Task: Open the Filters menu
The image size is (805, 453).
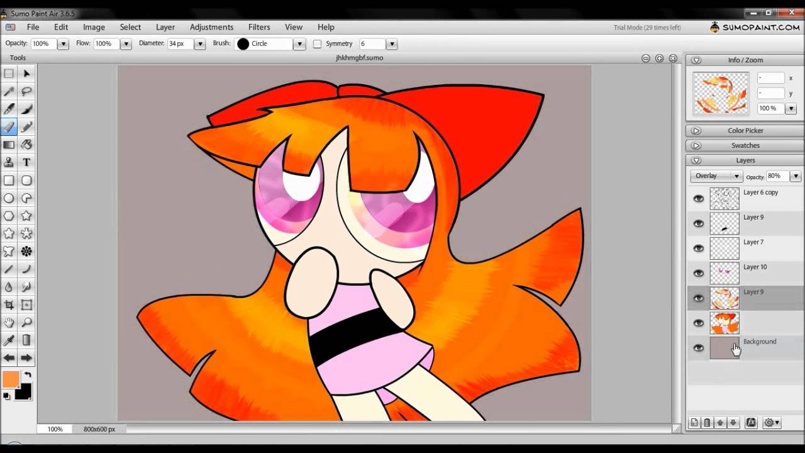Action: click(259, 27)
